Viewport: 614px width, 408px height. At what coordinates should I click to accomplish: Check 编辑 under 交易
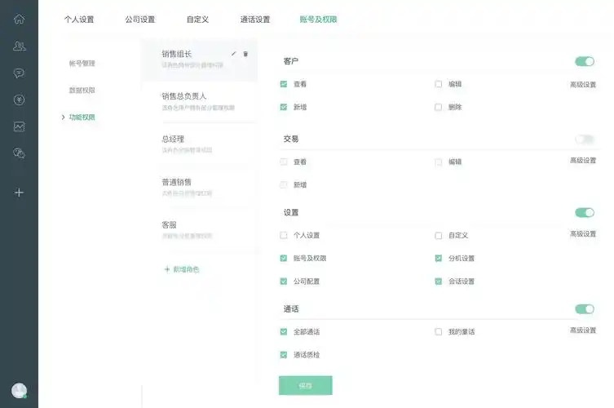click(438, 162)
